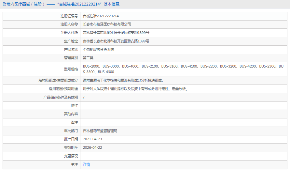Click the 产品储存条件及有效期 label
The width and height of the screenshot is (290, 170).
coord(61,97)
